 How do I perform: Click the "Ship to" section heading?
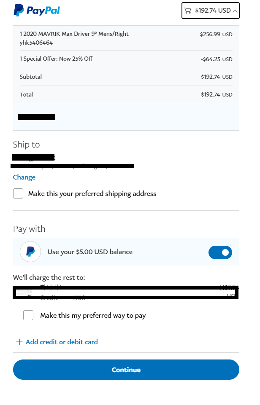[26, 145]
